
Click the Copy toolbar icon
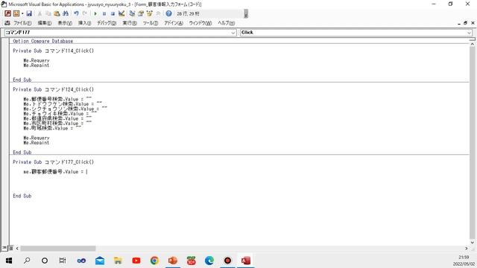coord(48,13)
